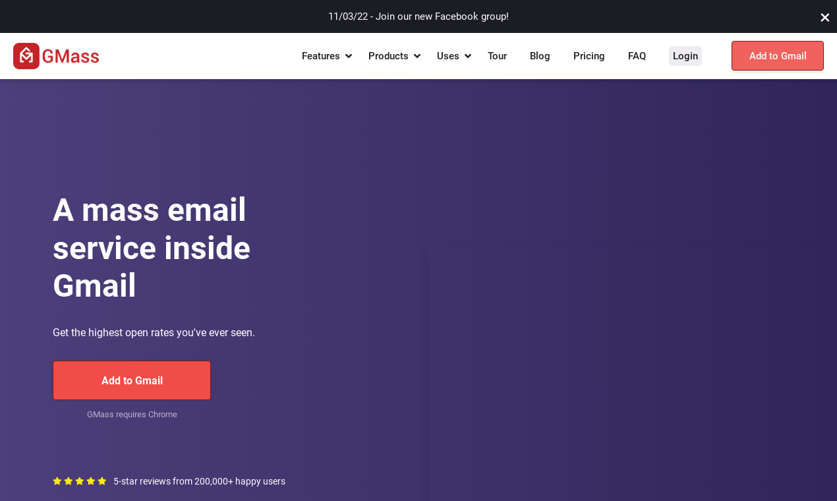
Task: Click Add to Gmail in the top navigation
Action: 778,56
